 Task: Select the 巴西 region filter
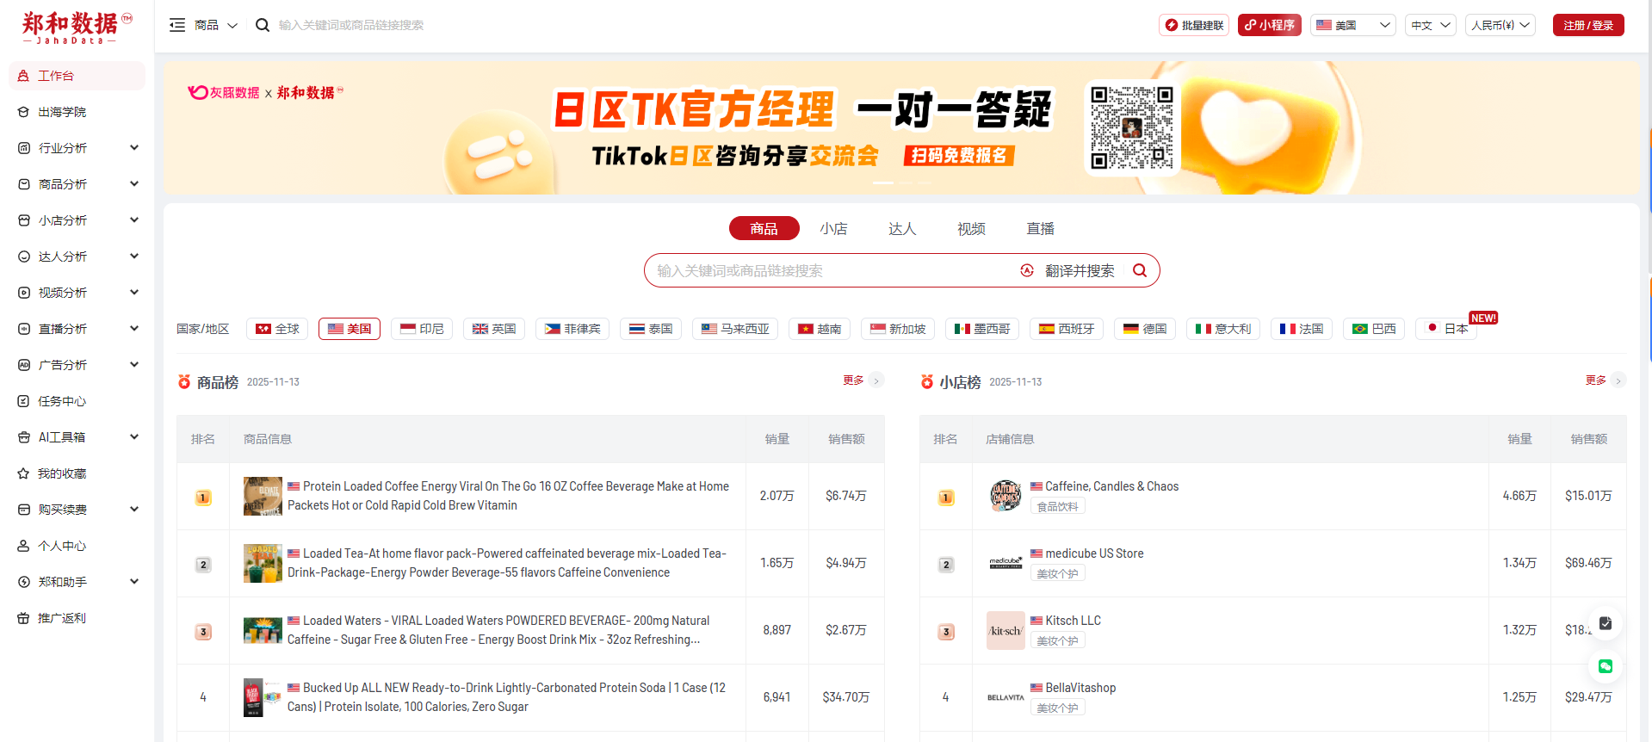pos(1374,329)
